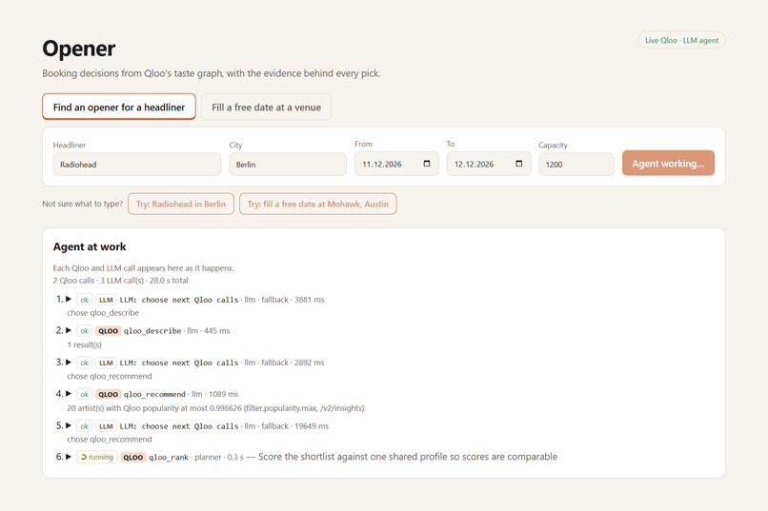Click the Live Qloo · LLM agent badge
The width and height of the screenshot is (768, 511).
click(x=681, y=40)
